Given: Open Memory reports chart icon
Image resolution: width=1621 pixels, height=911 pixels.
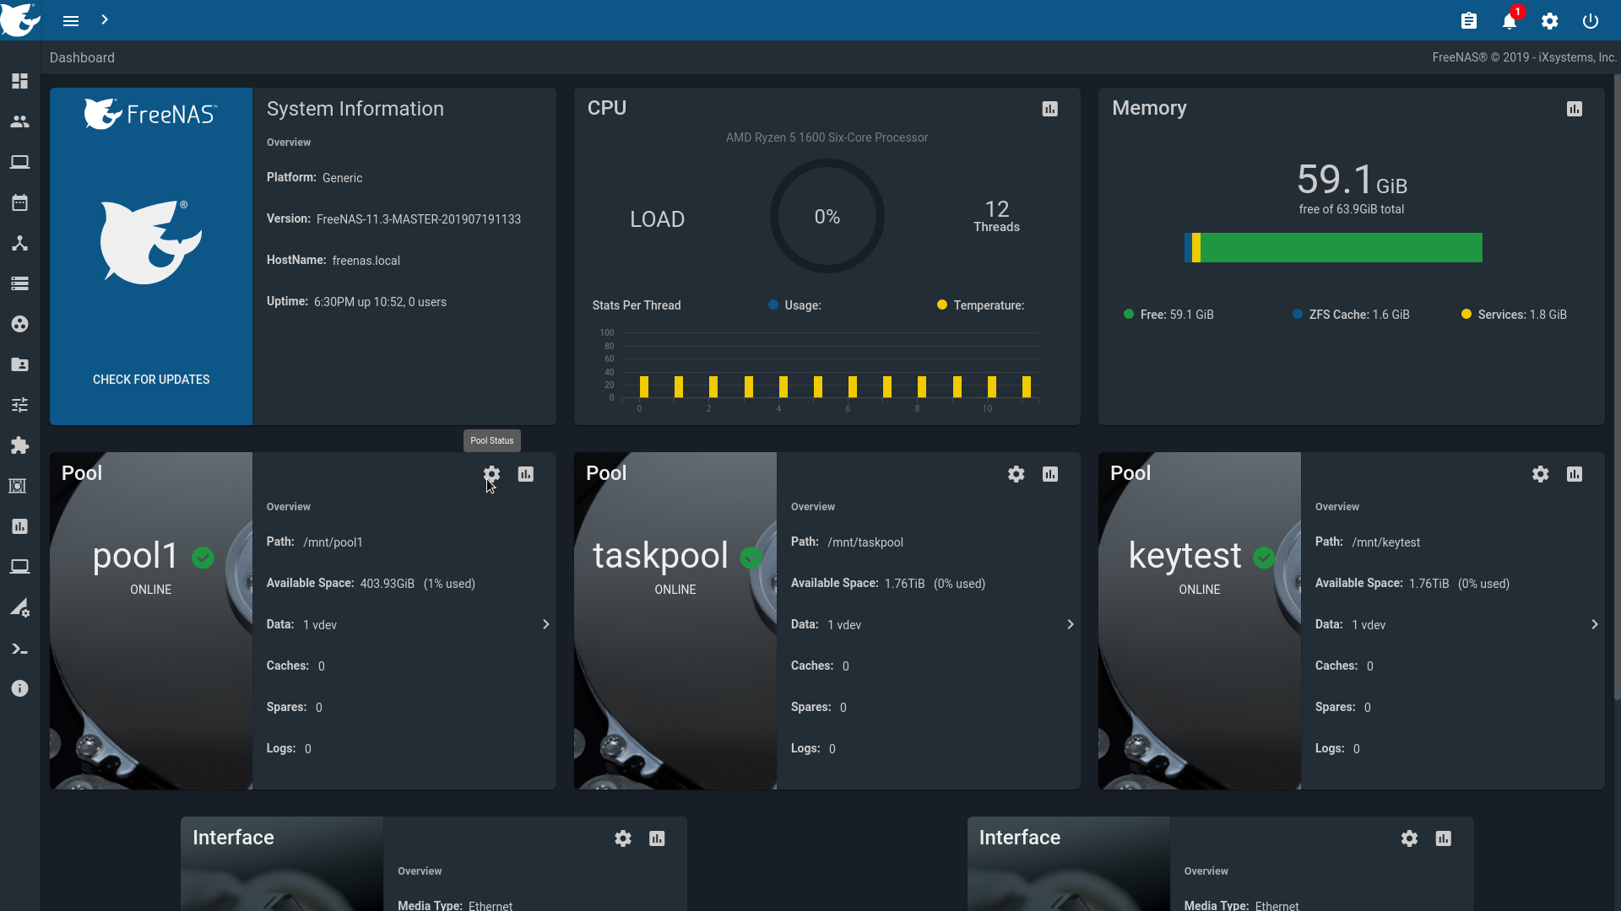Looking at the screenshot, I should [1575, 109].
